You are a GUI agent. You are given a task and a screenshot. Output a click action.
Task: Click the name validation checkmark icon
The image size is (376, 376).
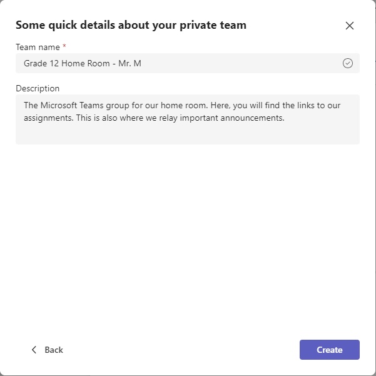pos(347,63)
